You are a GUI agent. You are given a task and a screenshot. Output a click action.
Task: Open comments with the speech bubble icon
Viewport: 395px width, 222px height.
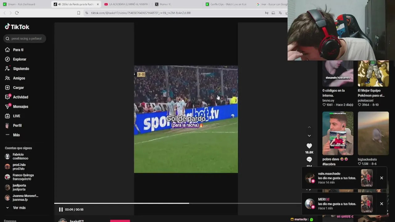(x=309, y=159)
